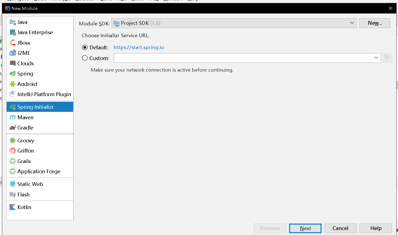Select the Grails module type
Screen dimensions: 398x235
(x=25, y=161)
